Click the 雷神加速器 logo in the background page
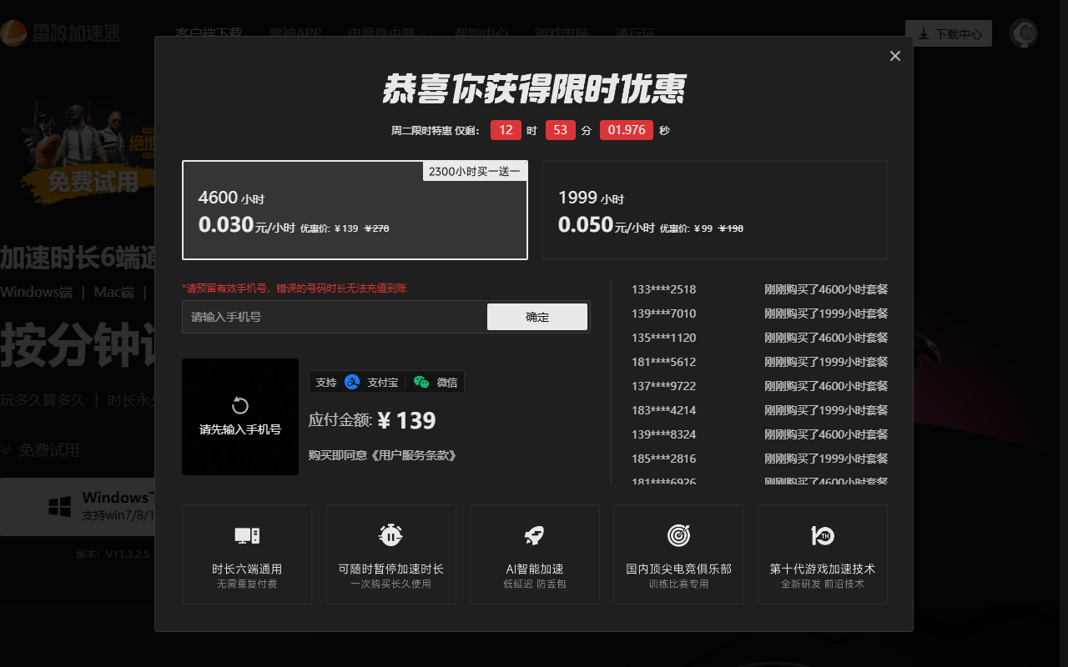 click(x=60, y=33)
